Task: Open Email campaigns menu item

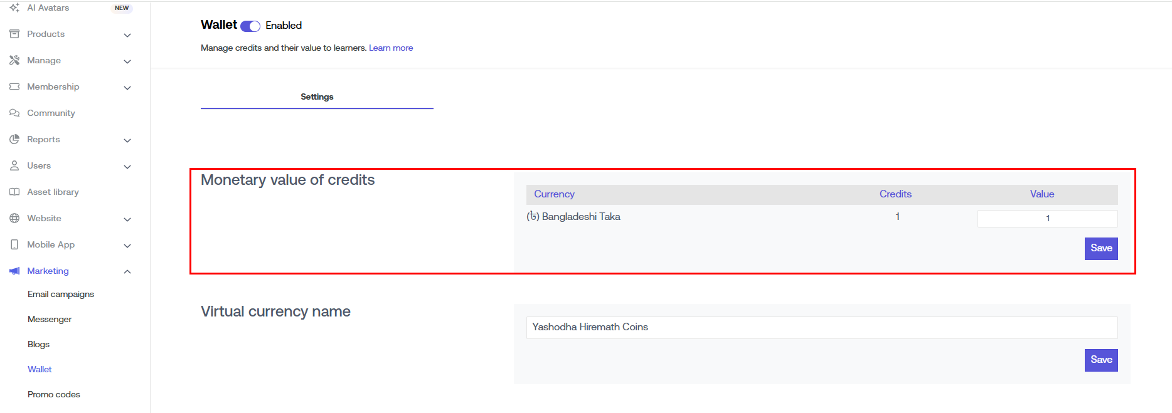Action: (x=61, y=294)
